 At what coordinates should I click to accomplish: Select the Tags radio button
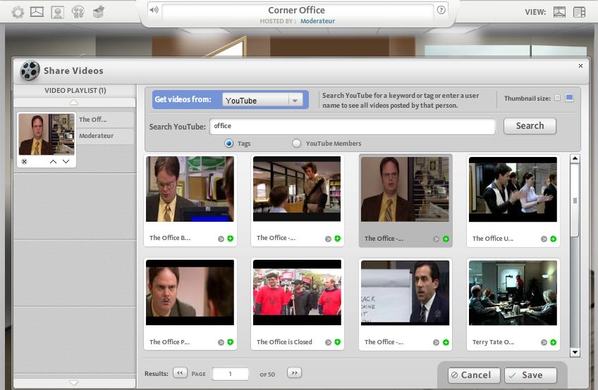point(228,143)
